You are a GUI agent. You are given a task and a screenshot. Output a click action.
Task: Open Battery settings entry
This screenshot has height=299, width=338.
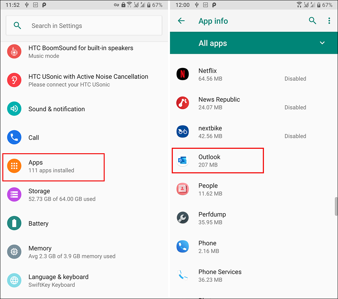[x=84, y=223]
